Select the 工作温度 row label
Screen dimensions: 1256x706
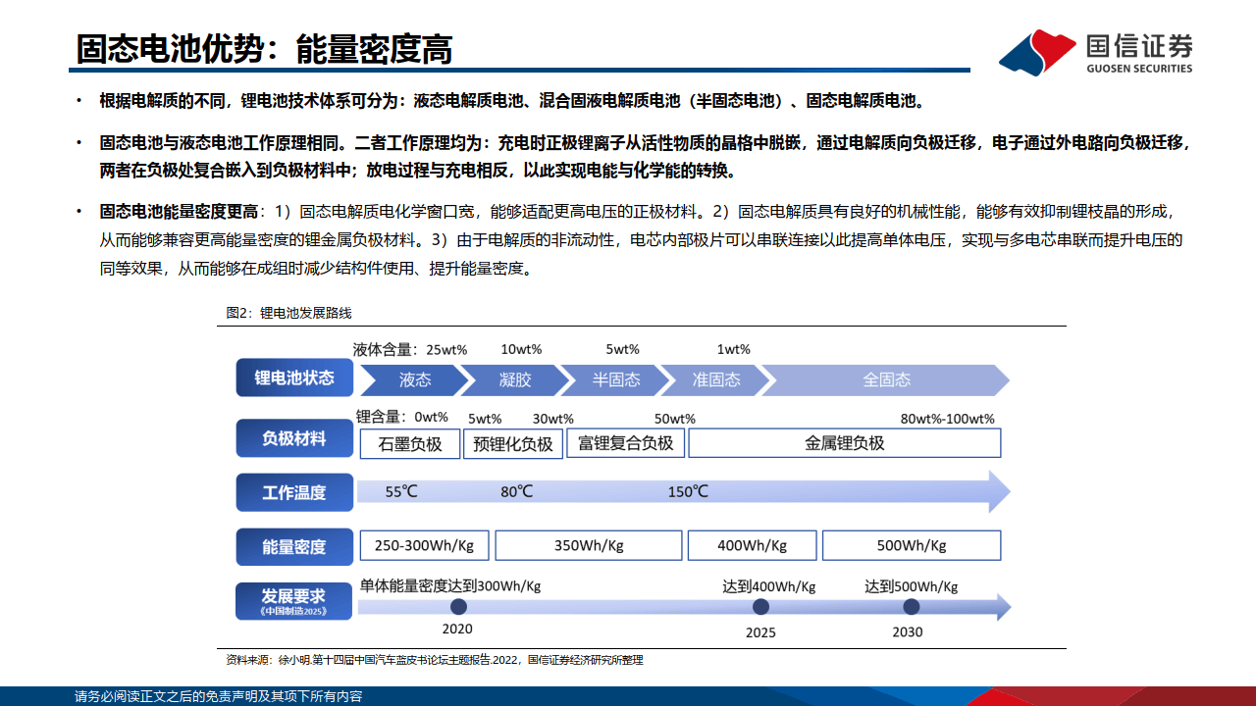294,492
